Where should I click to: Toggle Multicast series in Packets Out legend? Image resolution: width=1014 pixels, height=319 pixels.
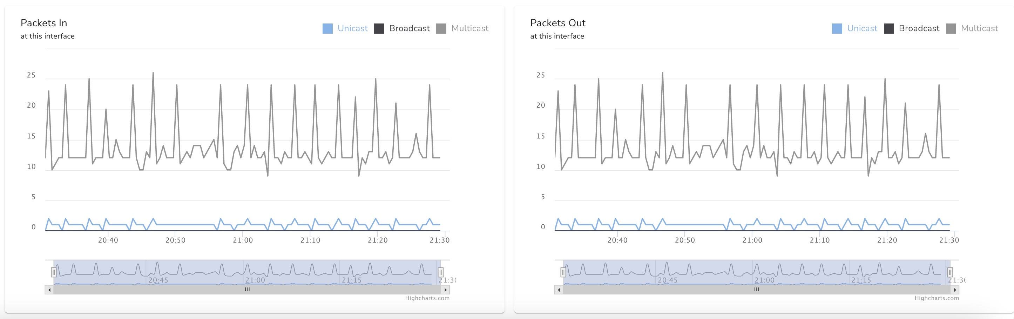click(x=979, y=28)
